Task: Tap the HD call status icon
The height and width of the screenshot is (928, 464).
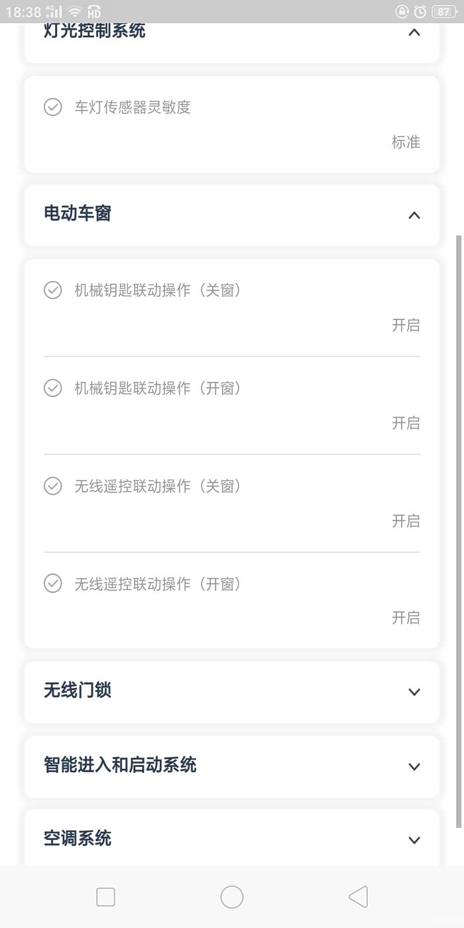Action: coord(94,11)
